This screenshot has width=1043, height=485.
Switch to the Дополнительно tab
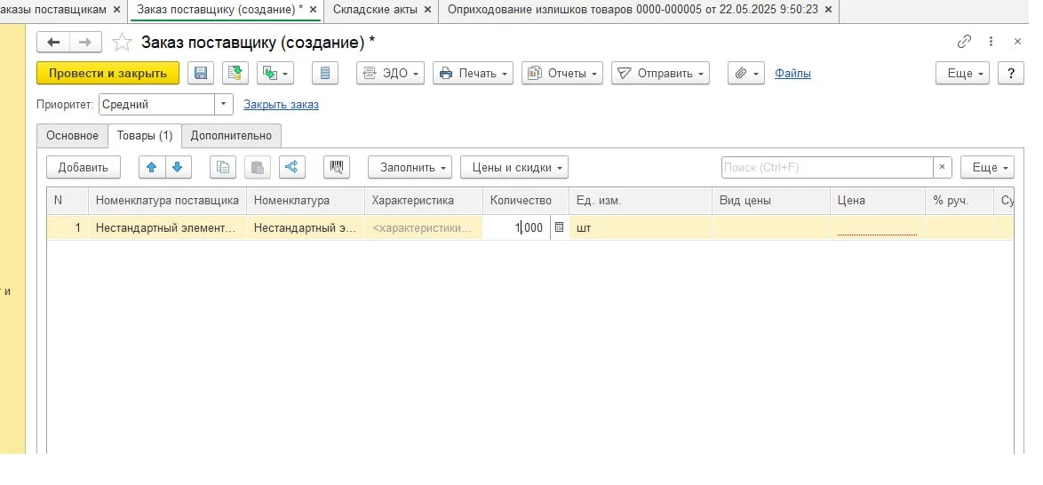click(x=232, y=136)
